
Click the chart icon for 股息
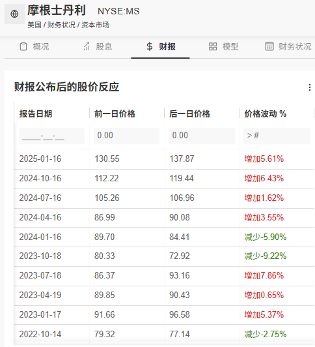(x=87, y=46)
